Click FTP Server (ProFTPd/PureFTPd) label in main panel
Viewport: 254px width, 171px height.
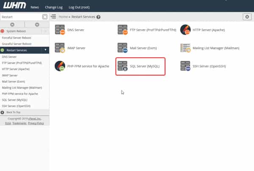[x=153, y=30]
